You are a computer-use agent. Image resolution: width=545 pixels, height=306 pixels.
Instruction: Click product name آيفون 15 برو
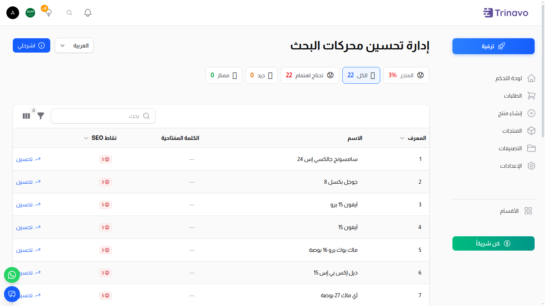[x=344, y=205]
